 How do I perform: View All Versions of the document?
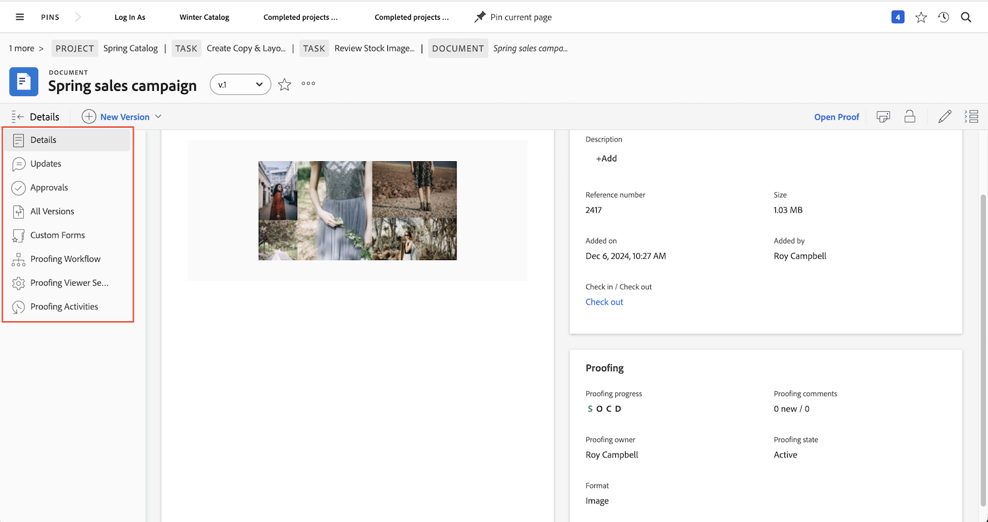click(x=52, y=211)
